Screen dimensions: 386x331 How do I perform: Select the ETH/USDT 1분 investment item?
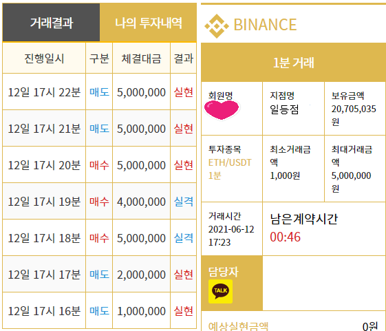pyautogui.click(x=230, y=169)
